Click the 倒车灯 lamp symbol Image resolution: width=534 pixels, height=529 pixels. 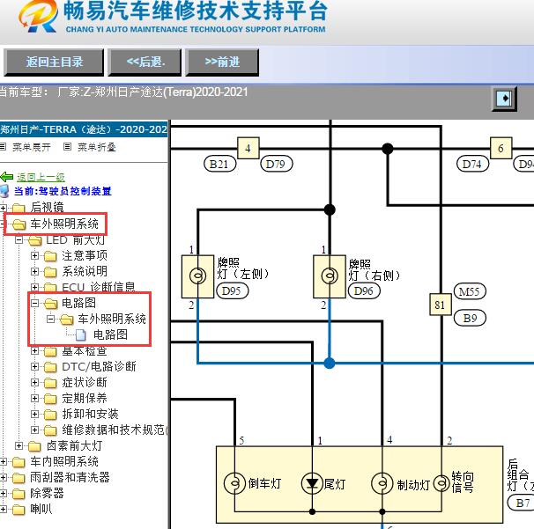234,483
